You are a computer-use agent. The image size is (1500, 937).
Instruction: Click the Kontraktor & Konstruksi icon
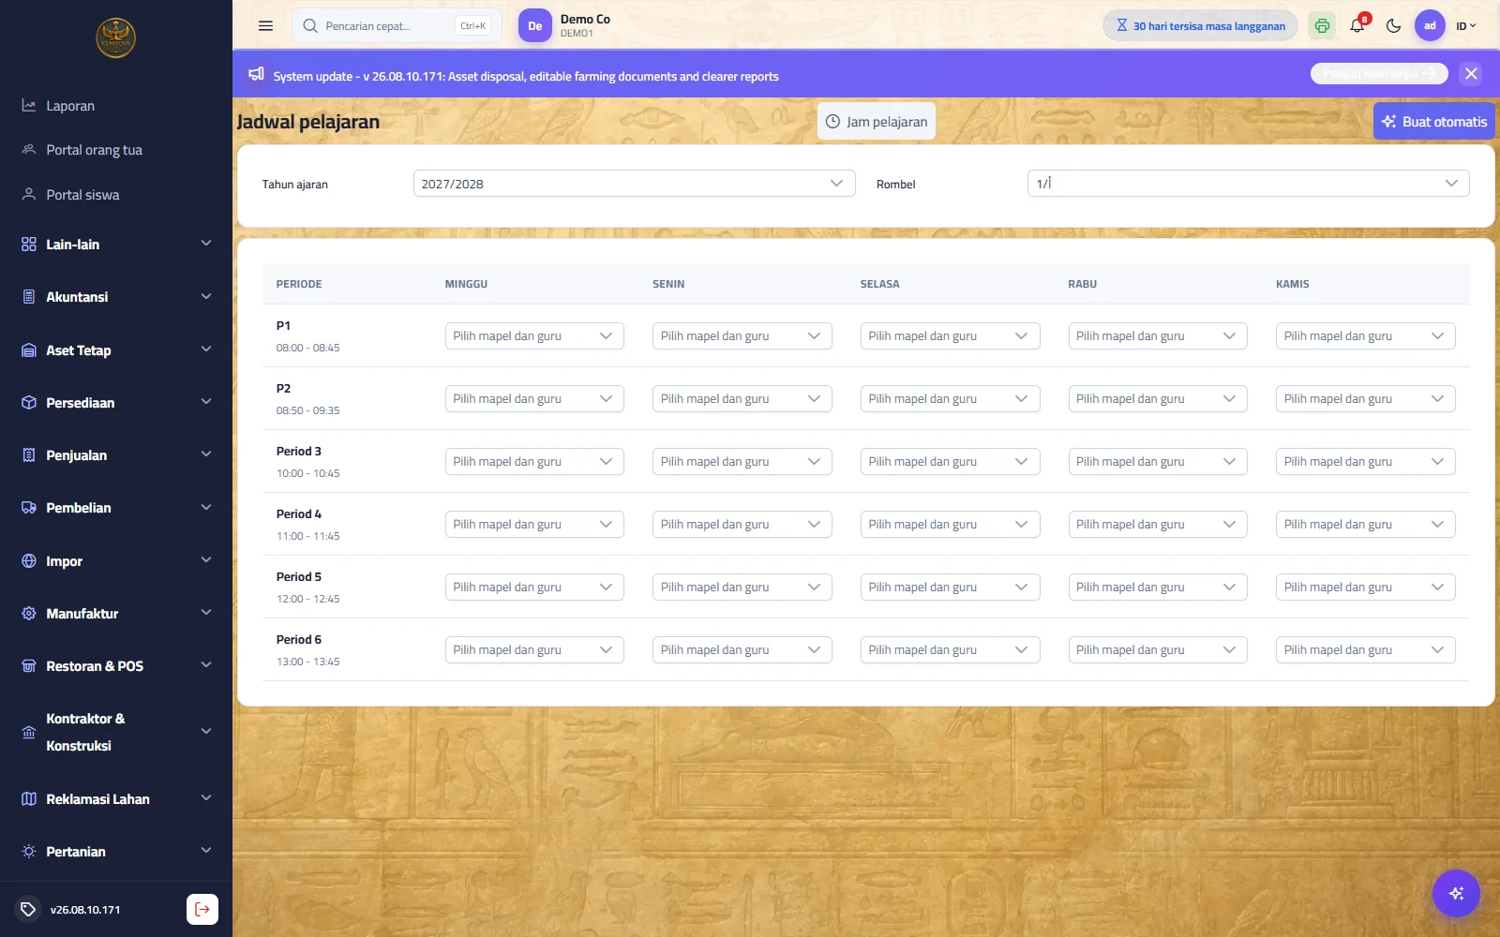pyautogui.click(x=29, y=732)
